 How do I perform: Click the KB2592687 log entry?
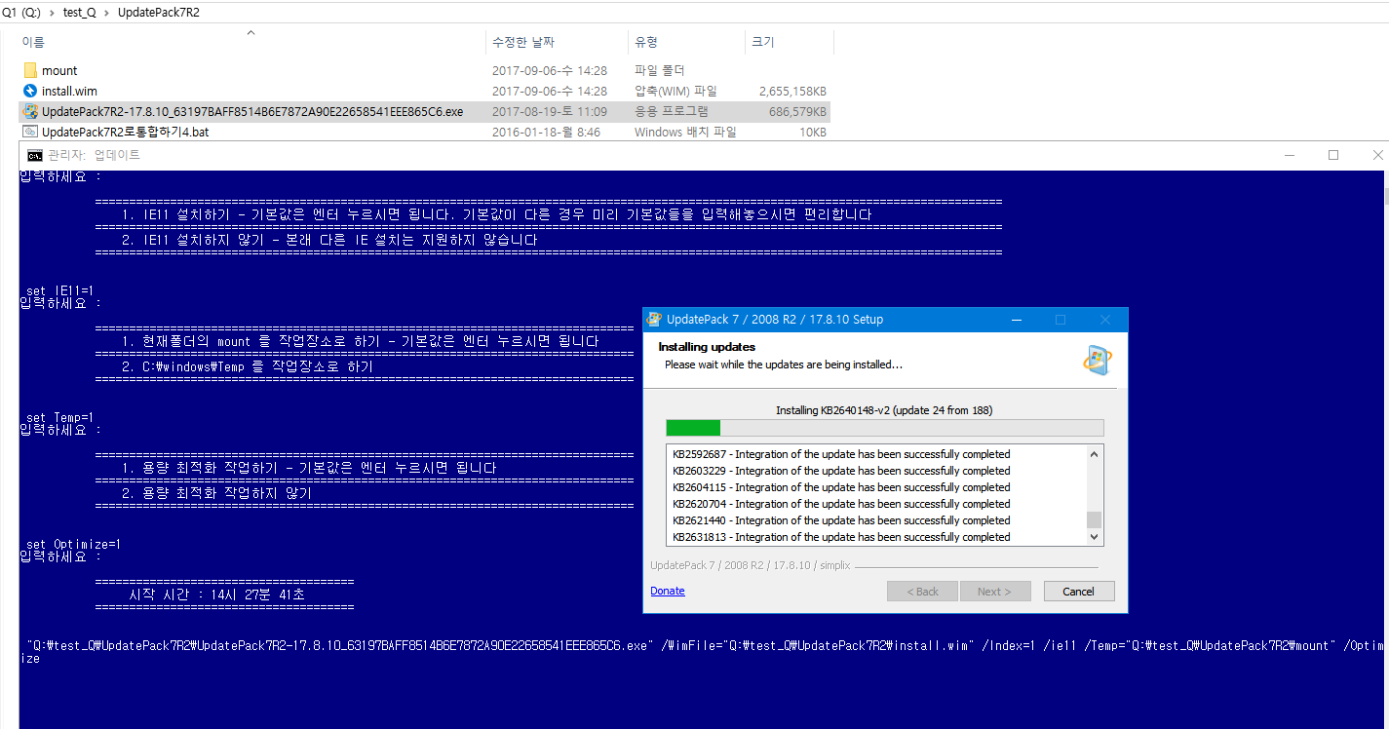point(841,454)
